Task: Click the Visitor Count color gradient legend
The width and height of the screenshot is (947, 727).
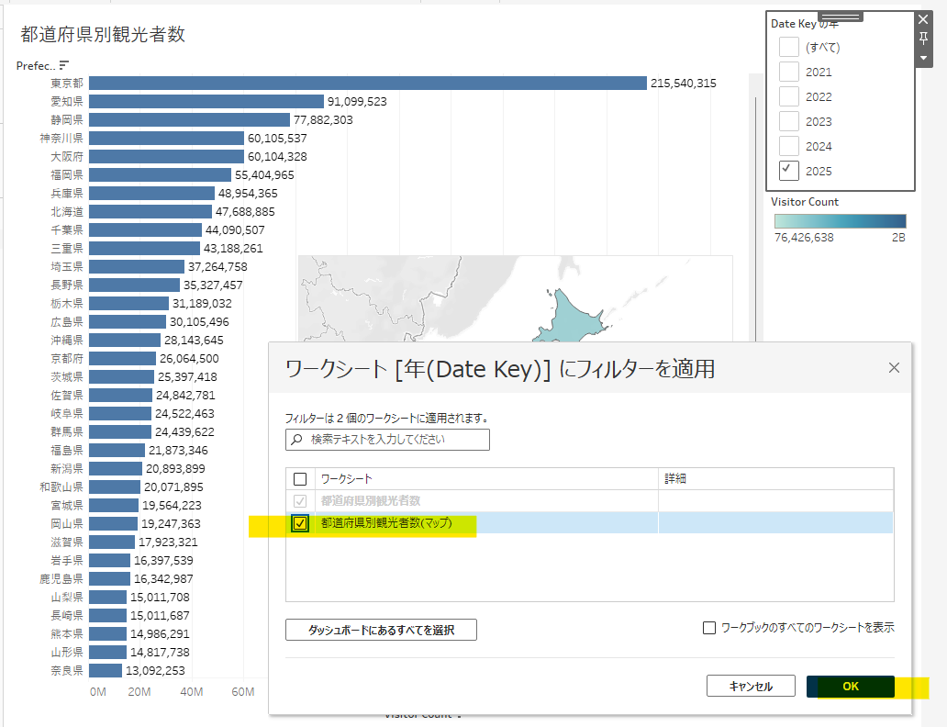Action: pyautogui.click(x=841, y=221)
